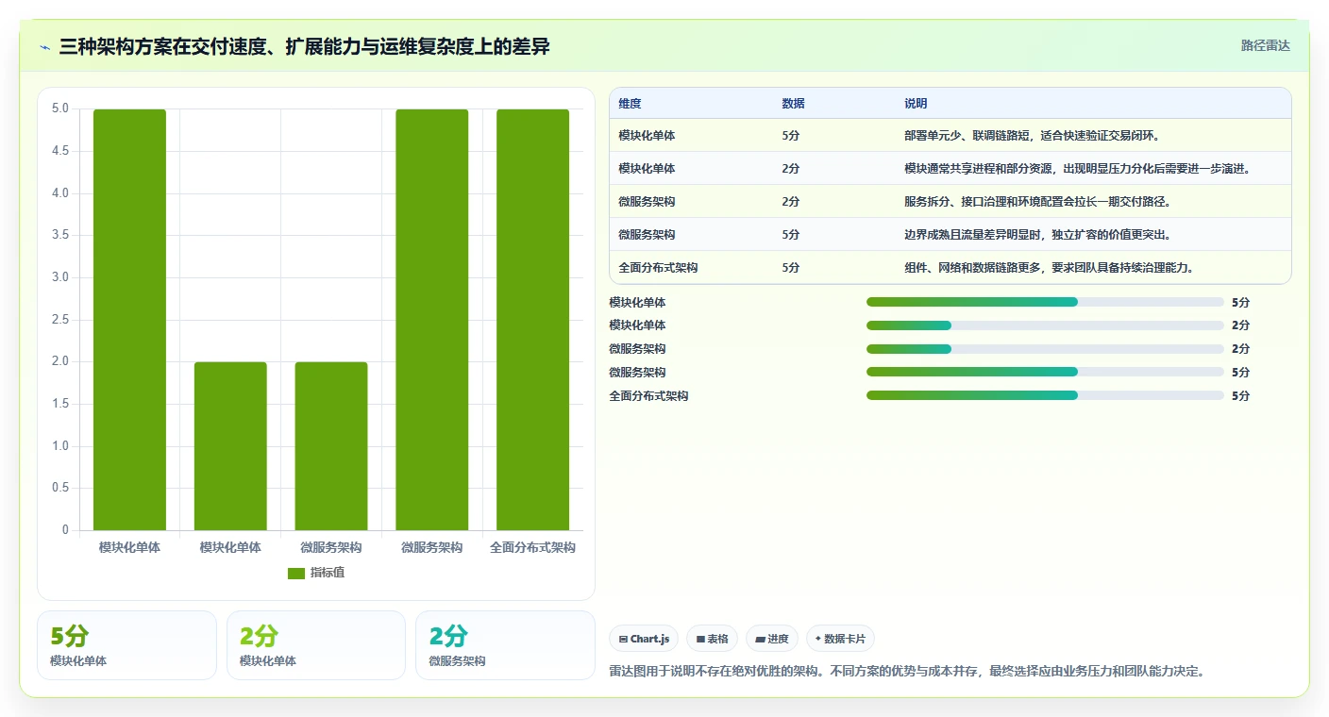
Task: Click 全面分布式架构 in the table's 维度 column
Action: [x=658, y=268]
